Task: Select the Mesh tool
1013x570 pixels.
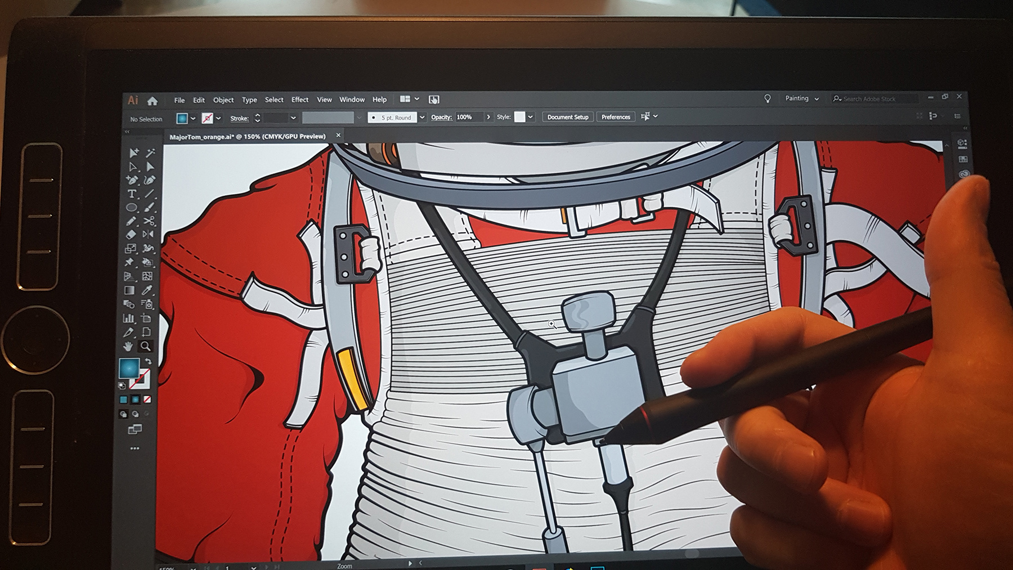Action: (147, 276)
